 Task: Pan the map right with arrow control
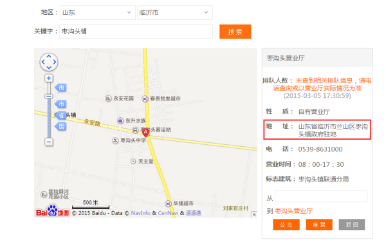(55, 62)
